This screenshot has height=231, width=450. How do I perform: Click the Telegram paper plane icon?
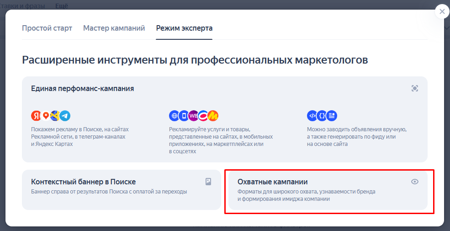[x=65, y=116]
